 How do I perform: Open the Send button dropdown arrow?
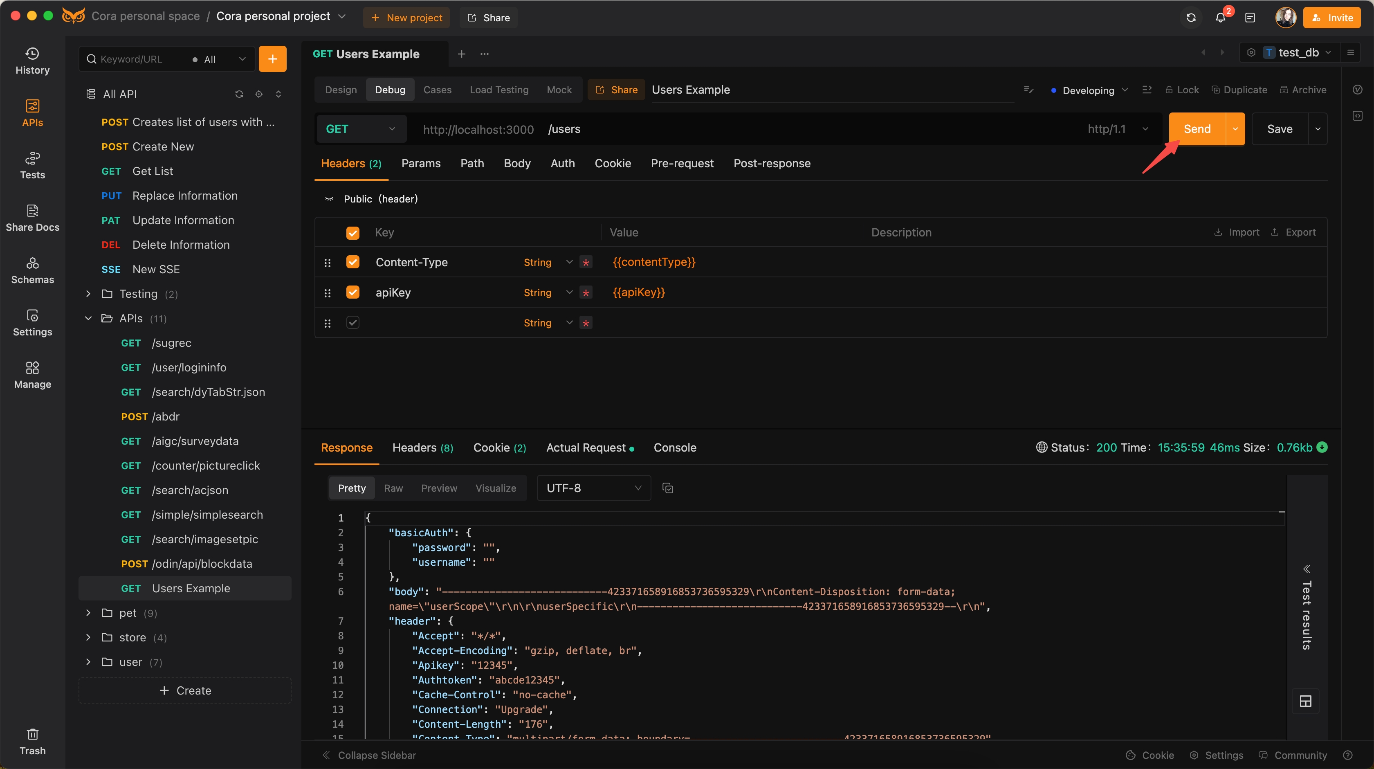pos(1235,128)
